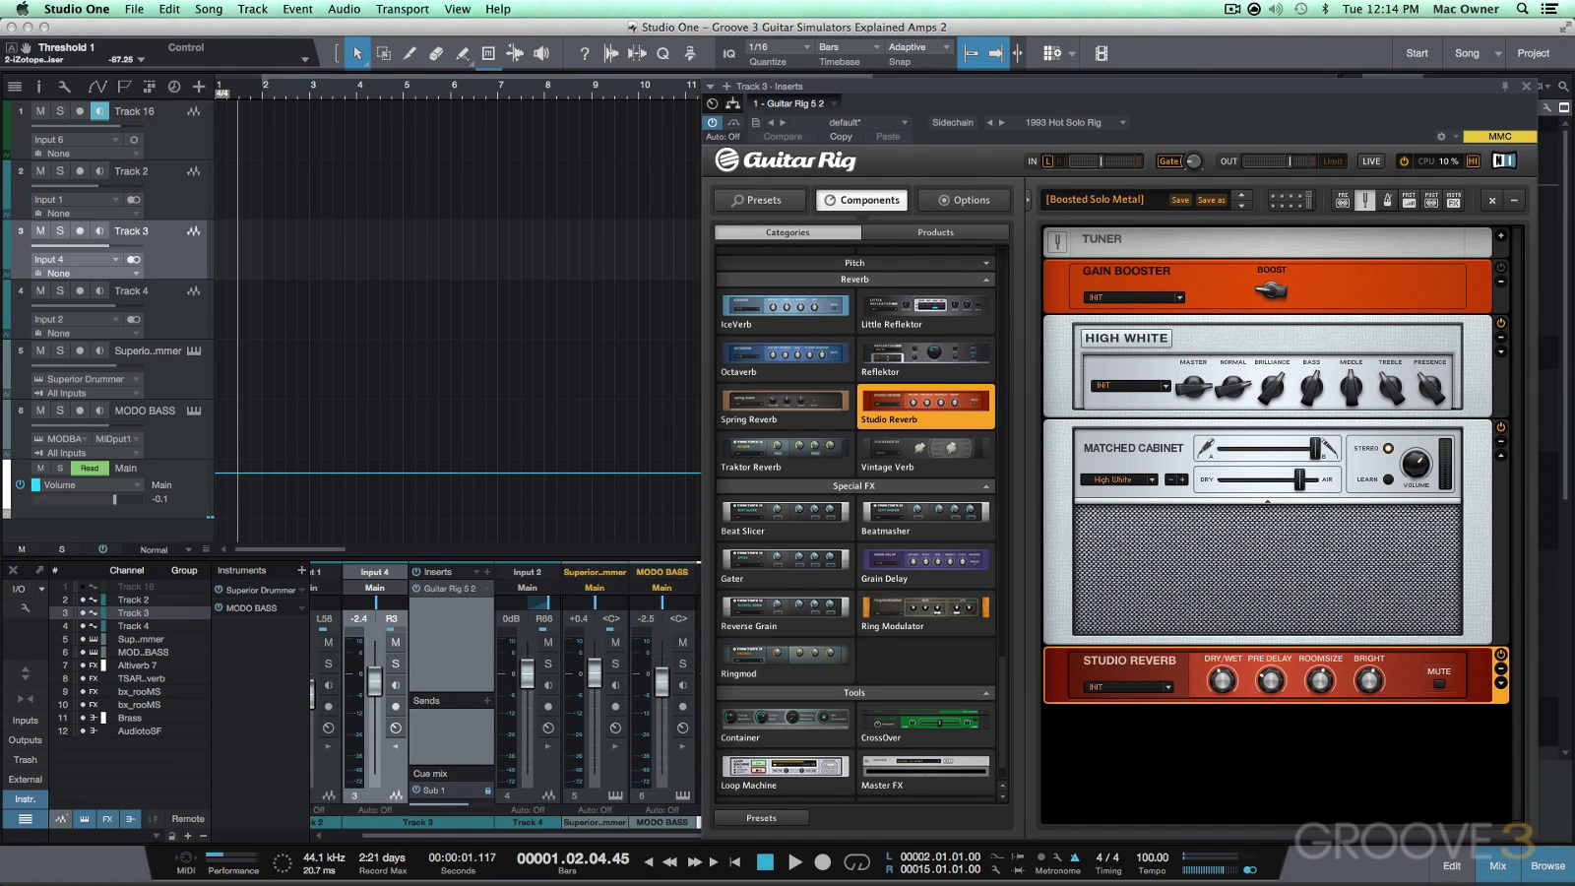Click the Guitar Rig tuner fork icon

coord(1364,200)
